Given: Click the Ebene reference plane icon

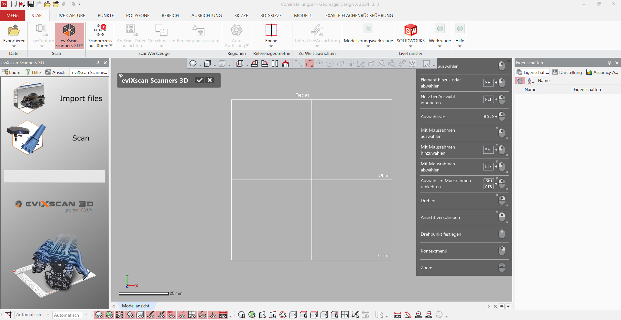Looking at the screenshot, I should click(x=271, y=31).
